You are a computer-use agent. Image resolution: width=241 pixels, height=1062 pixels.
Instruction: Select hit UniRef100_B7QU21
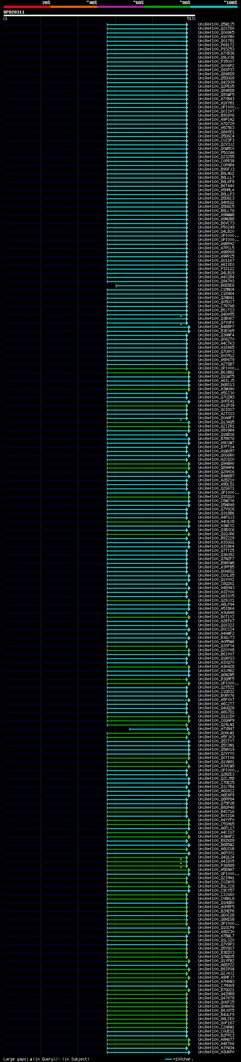(216, 990)
